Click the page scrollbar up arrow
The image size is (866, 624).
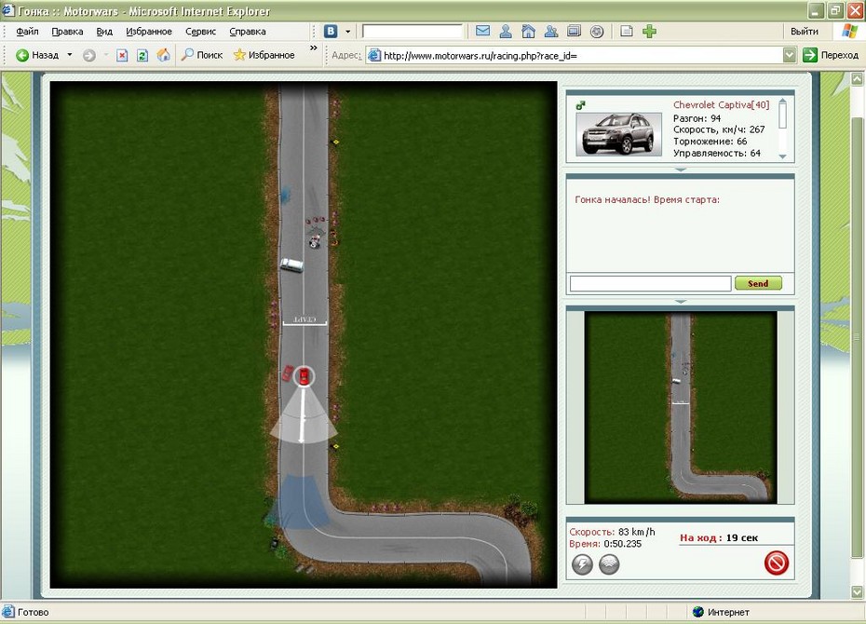pos(857,79)
